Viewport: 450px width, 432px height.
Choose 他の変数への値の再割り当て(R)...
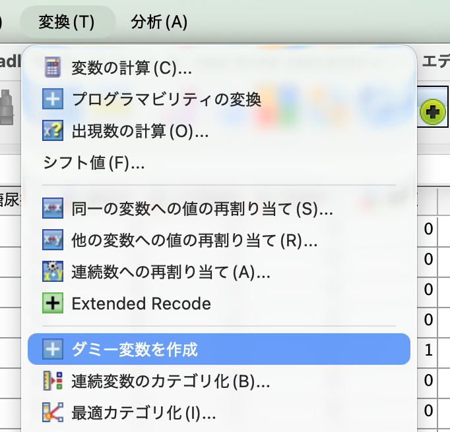(x=219, y=240)
